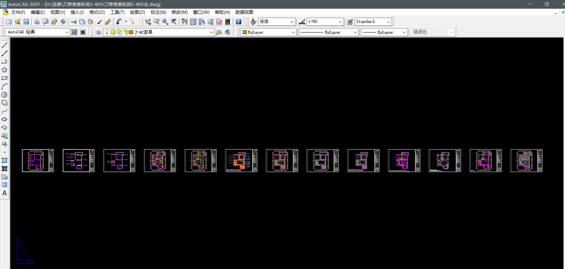Open the Layer Properties Manager icon

(98, 32)
